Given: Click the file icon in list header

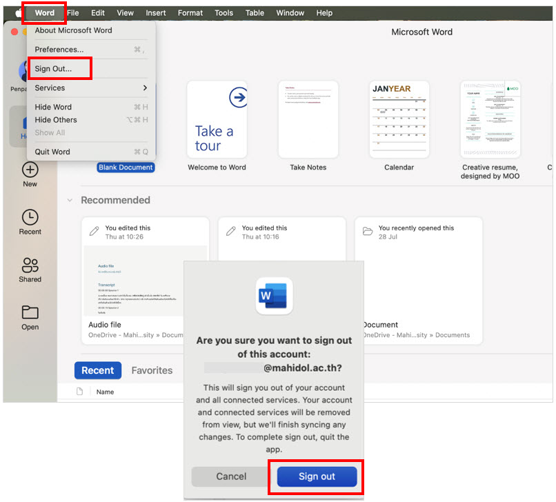Looking at the screenshot, I should click(79, 392).
